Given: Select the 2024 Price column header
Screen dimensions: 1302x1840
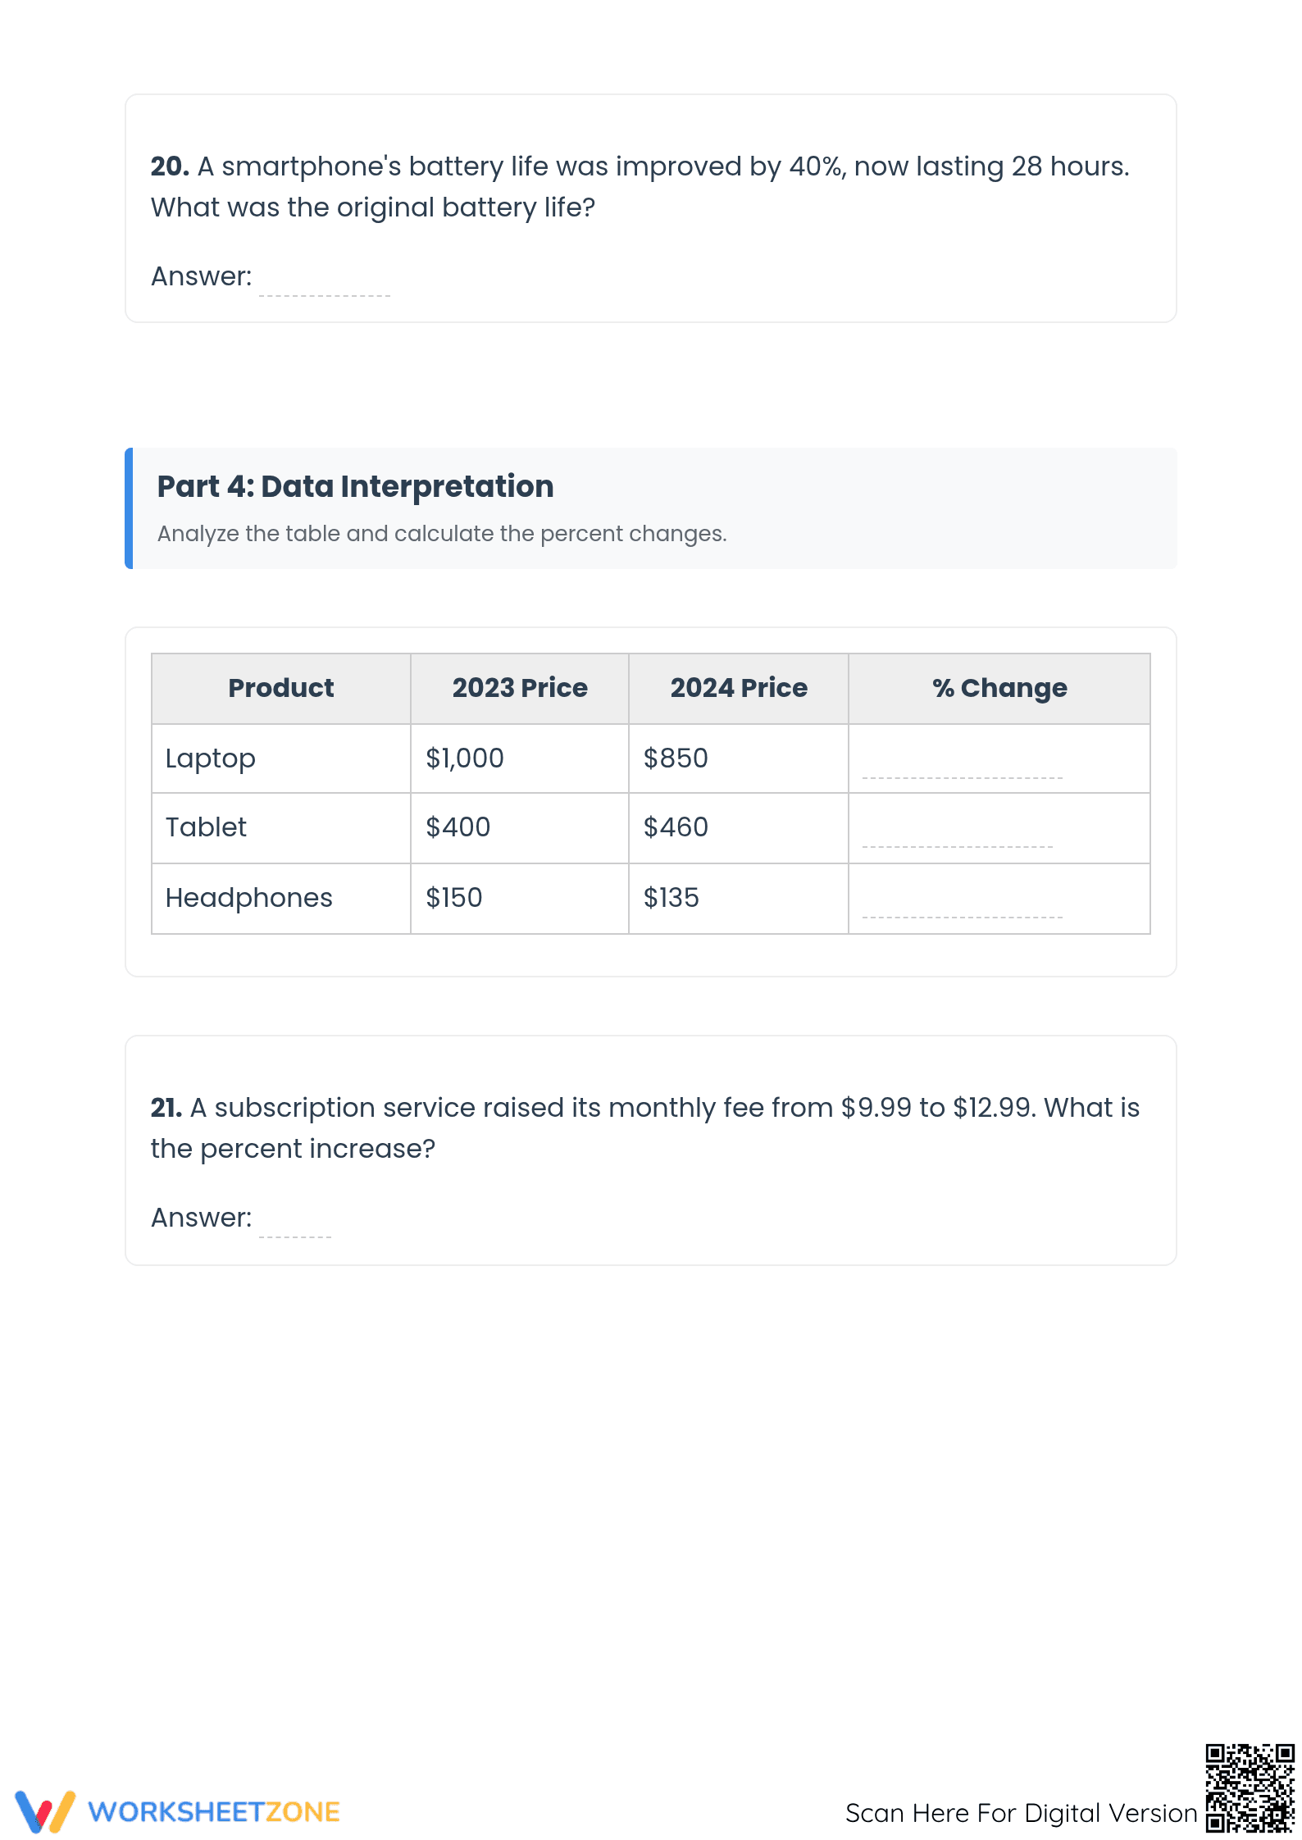Looking at the screenshot, I should click(x=739, y=689).
